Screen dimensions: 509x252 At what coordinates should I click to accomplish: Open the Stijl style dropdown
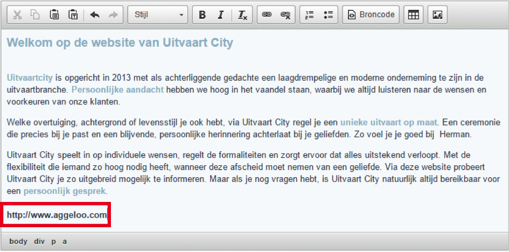click(158, 15)
